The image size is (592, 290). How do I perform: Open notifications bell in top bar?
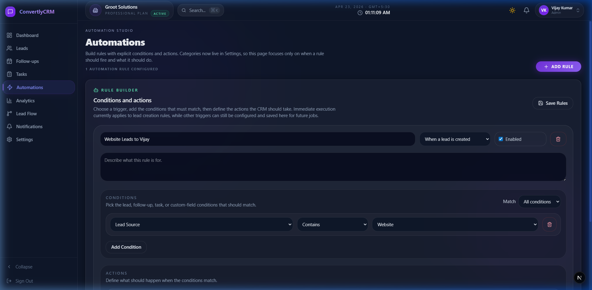pos(526,10)
